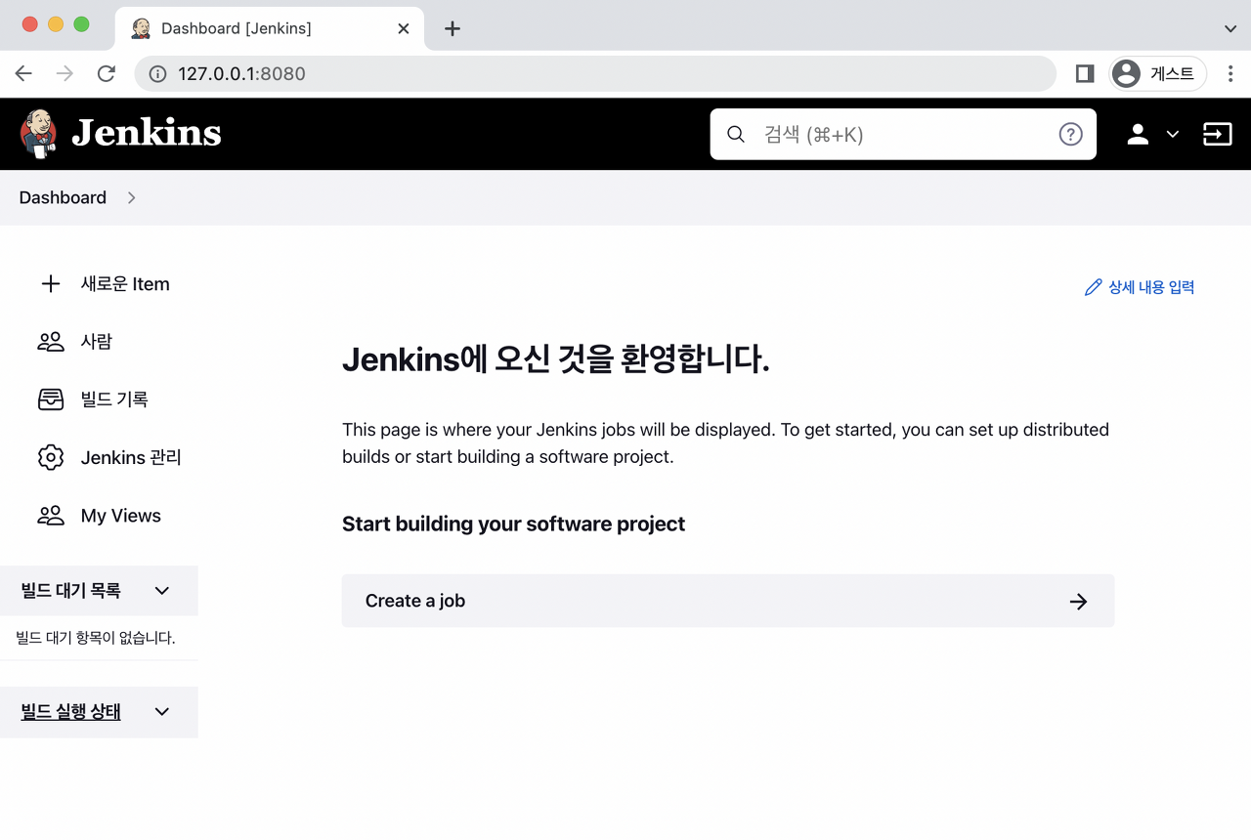Click the 빌드 기록 inbox icon

51,399
